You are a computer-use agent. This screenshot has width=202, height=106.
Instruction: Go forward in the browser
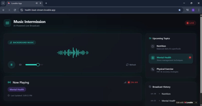pyautogui.click(x=9, y=10)
